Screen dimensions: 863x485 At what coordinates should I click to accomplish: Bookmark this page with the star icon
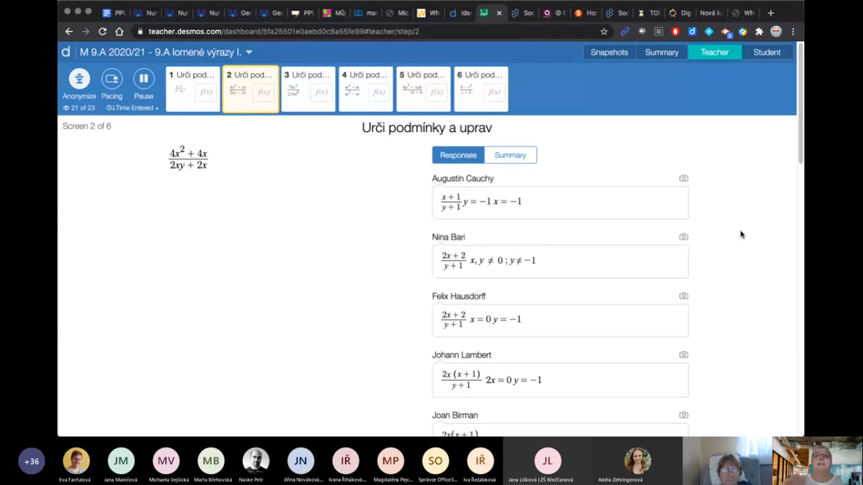[x=604, y=32]
